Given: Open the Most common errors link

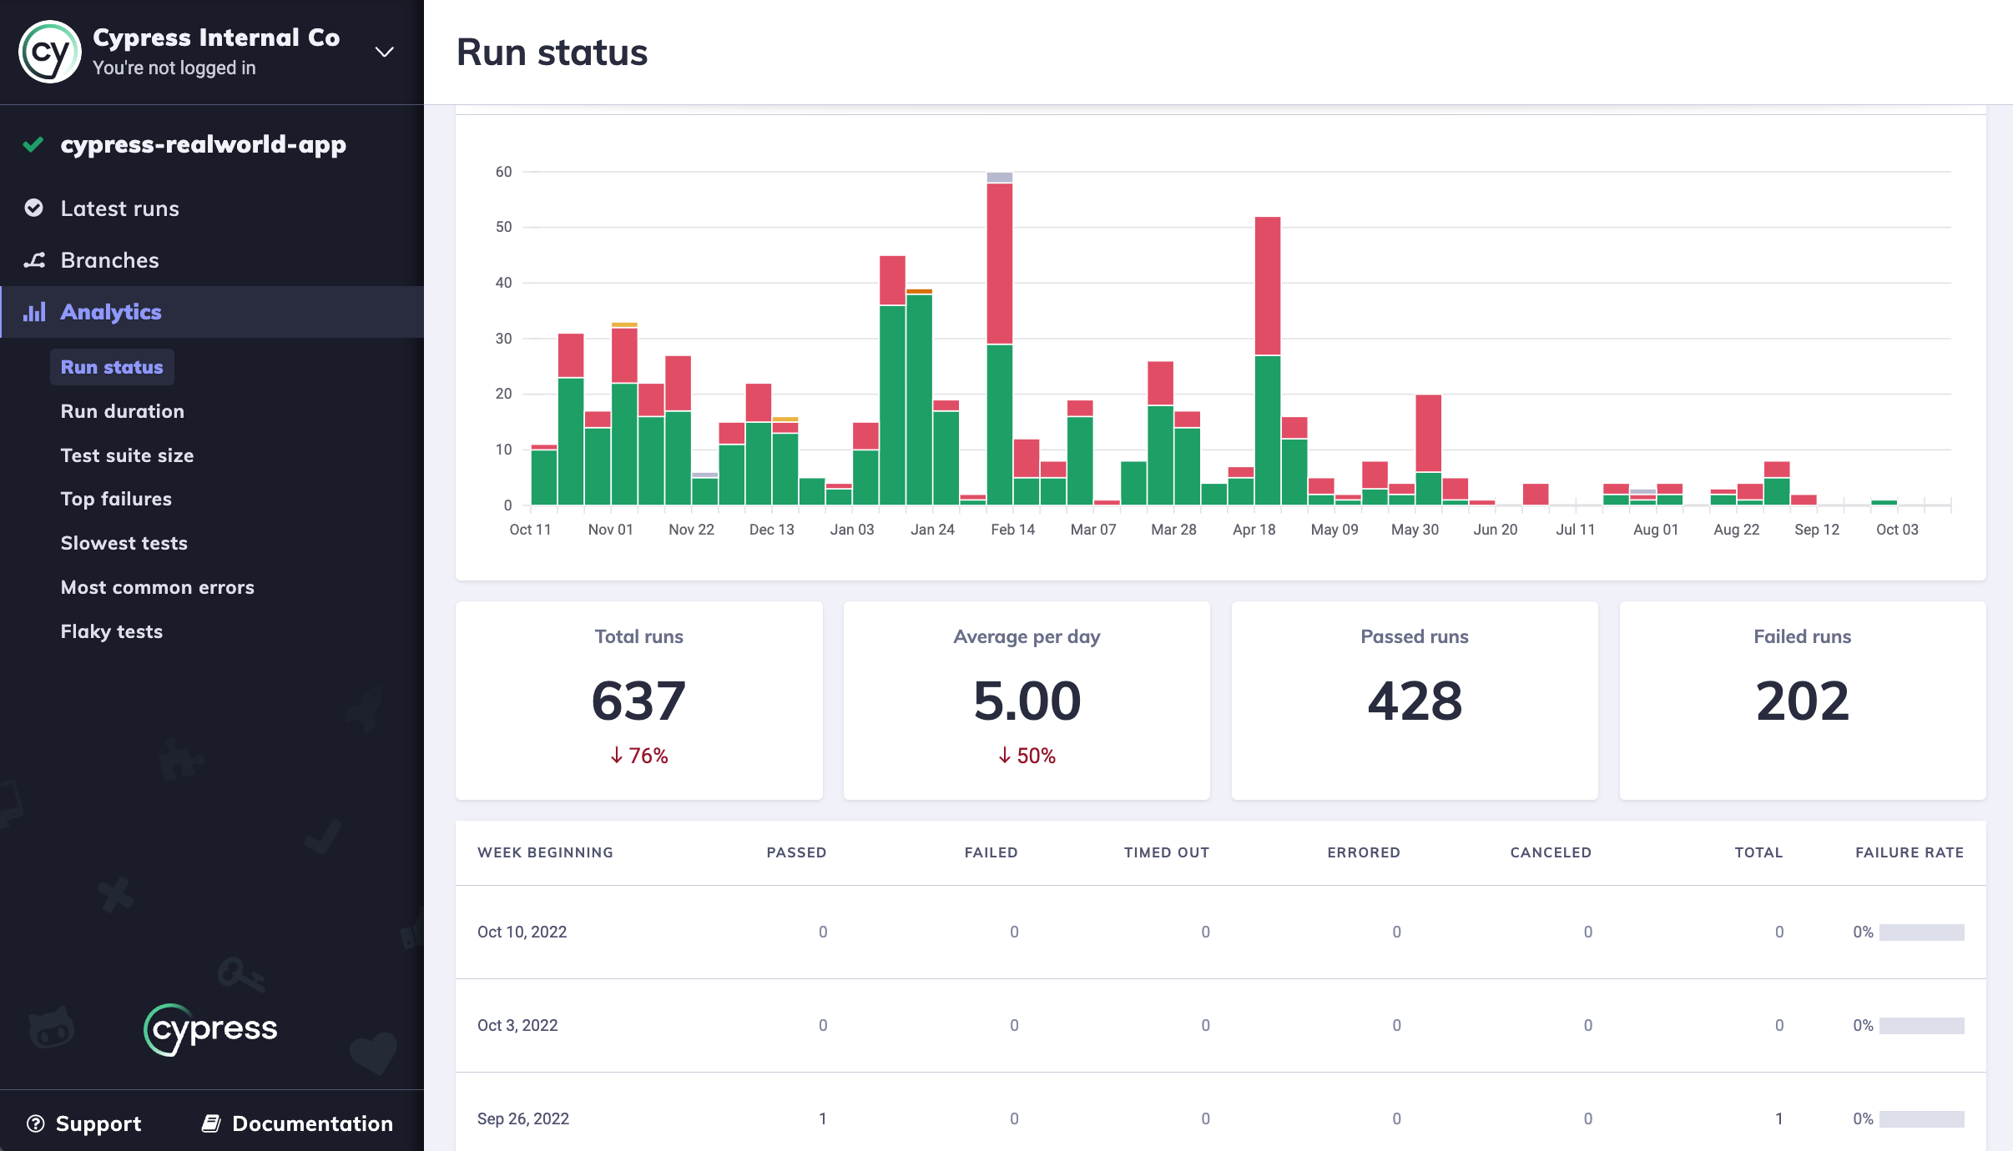Looking at the screenshot, I should (x=158, y=587).
